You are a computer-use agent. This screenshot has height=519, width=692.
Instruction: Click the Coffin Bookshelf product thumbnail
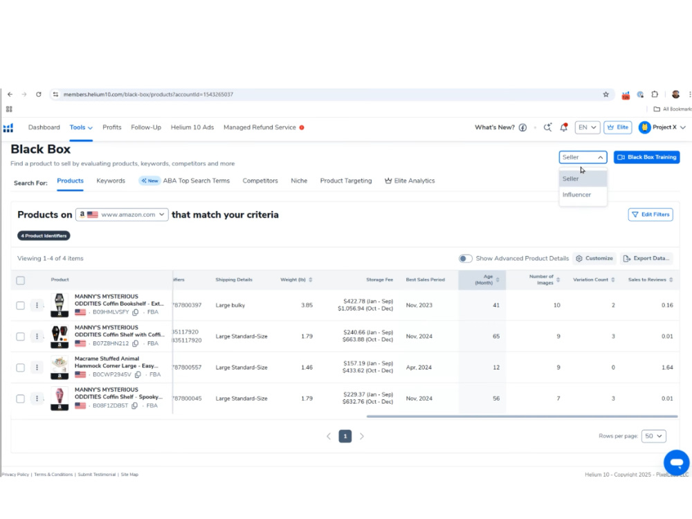(x=60, y=305)
